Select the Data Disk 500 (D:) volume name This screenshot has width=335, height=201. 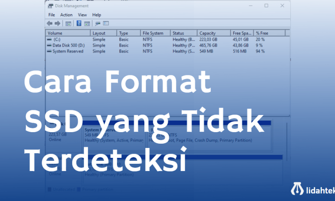(69, 45)
